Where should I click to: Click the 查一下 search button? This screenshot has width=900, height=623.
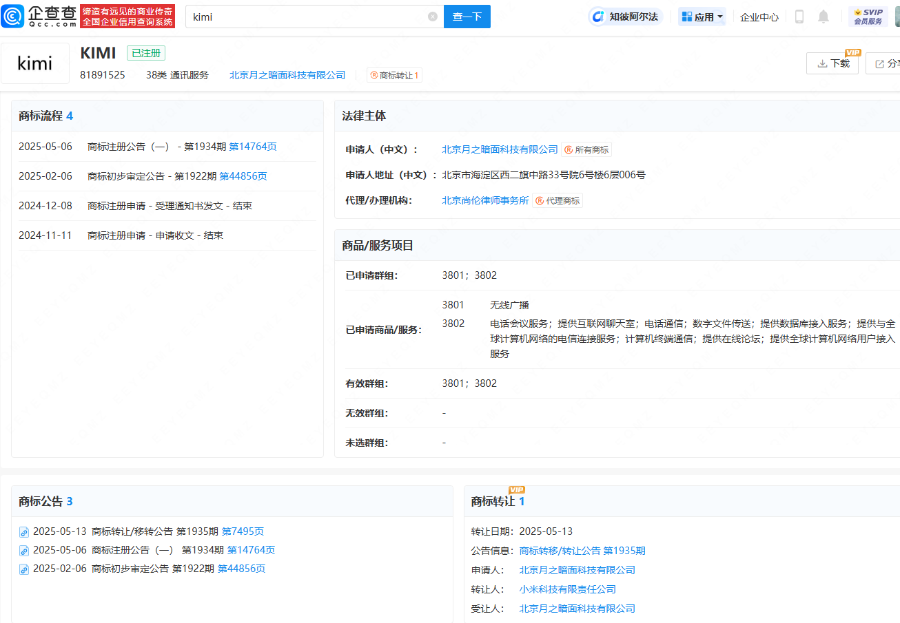(467, 16)
